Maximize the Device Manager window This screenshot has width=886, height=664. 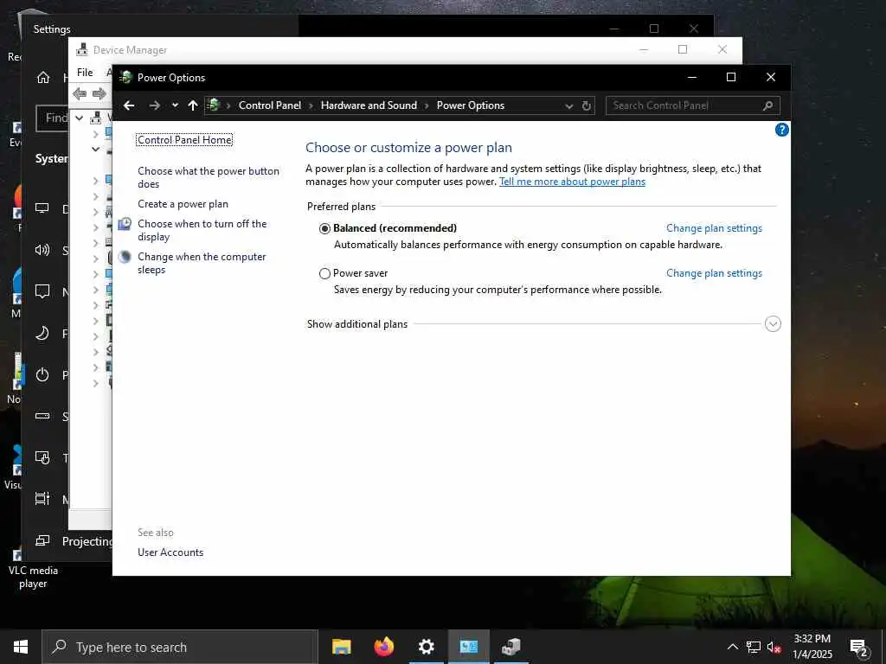683,49
